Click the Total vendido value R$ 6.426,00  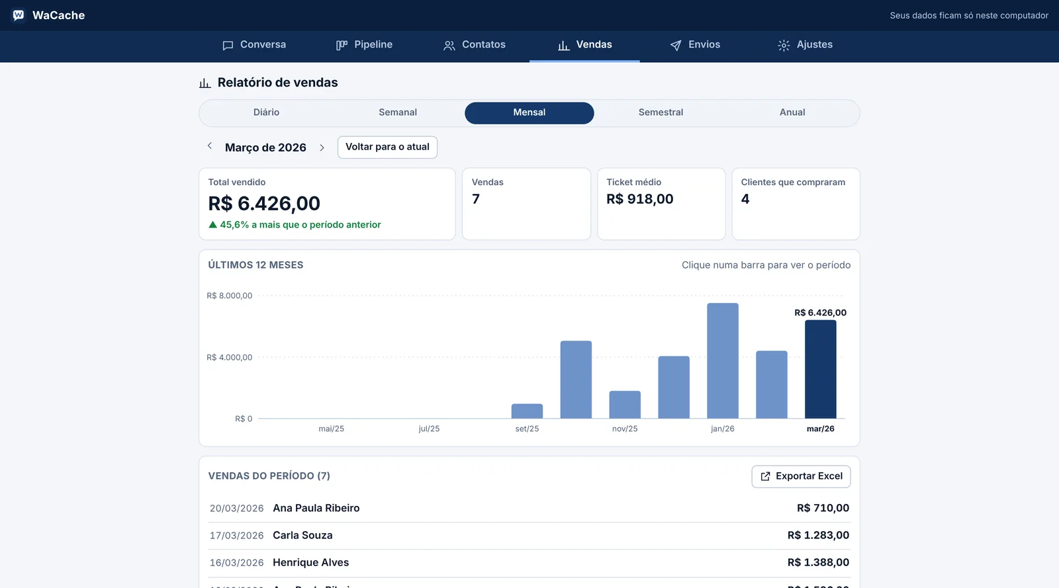pyautogui.click(x=264, y=203)
